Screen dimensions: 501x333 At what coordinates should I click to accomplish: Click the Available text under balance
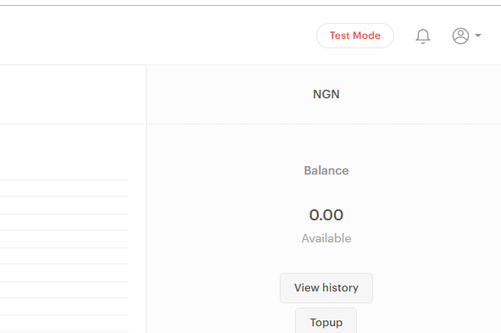point(326,238)
